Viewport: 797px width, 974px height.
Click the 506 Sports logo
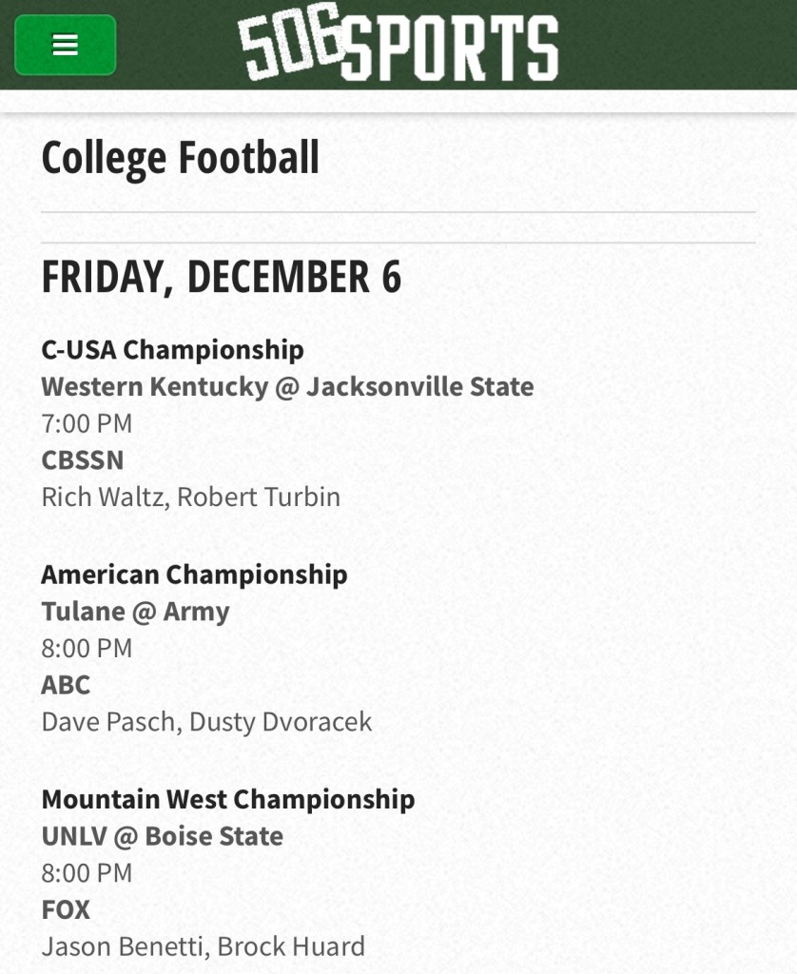(x=398, y=46)
